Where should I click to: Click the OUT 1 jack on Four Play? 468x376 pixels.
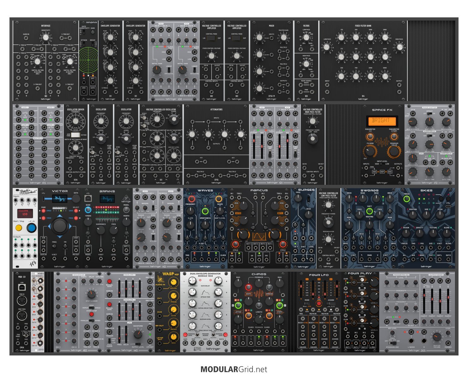tap(348, 343)
